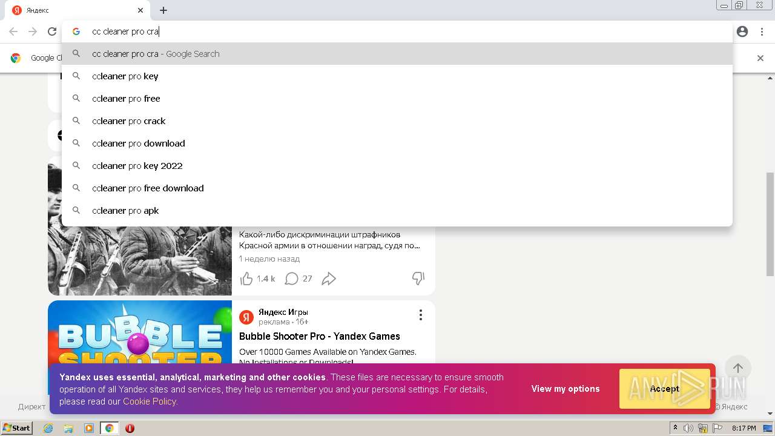The height and width of the screenshot is (436, 775).
Task: Open the Chrome profile avatar icon
Action: click(742, 31)
